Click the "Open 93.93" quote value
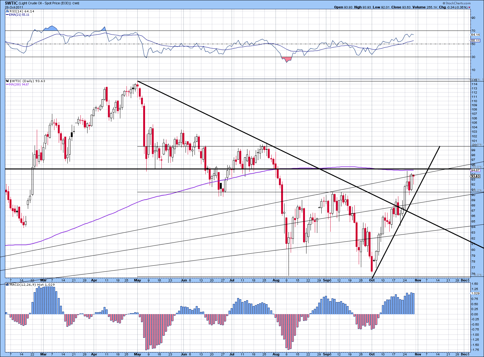Screen dimensions: 484x357 (343, 7)
